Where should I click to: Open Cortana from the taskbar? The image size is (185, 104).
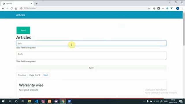[x=16, y=101]
